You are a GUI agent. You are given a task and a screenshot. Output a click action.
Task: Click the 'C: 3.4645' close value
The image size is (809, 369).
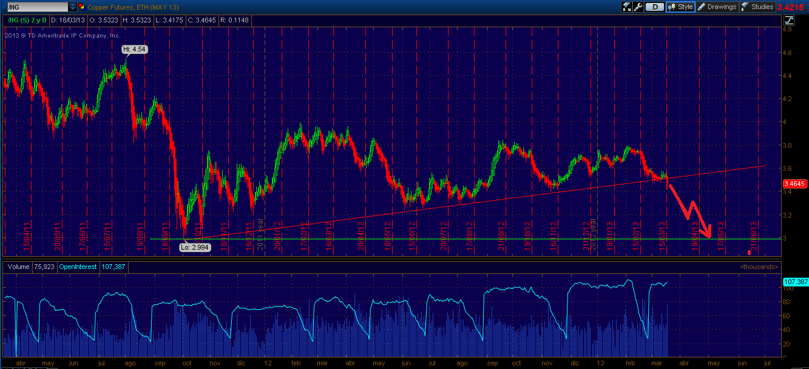coord(201,20)
